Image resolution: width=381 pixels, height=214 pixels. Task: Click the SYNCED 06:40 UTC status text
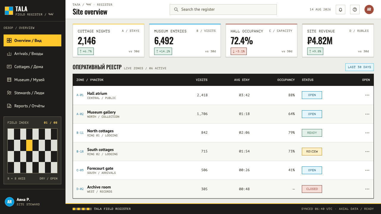(317, 209)
